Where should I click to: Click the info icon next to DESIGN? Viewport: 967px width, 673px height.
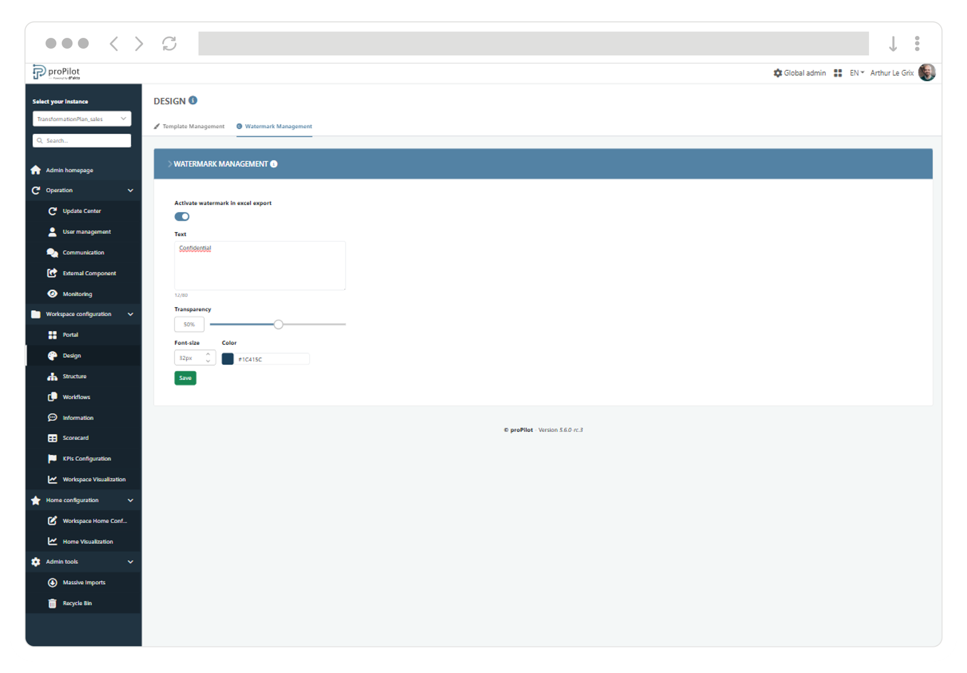(193, 101)
